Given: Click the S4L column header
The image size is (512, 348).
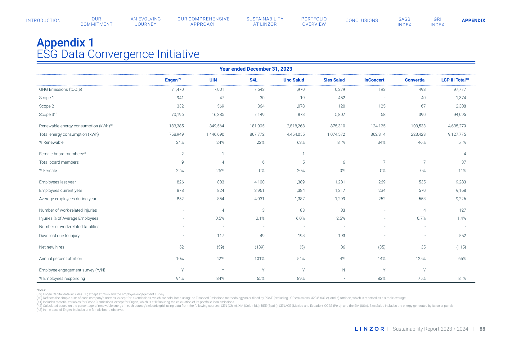Looking at the screenshot, I should pos(254,80).
